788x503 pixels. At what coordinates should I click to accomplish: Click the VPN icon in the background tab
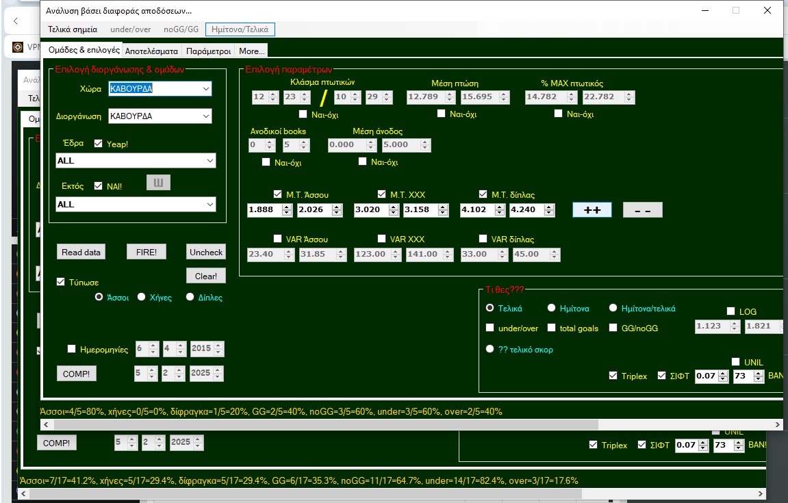[18, 47]
